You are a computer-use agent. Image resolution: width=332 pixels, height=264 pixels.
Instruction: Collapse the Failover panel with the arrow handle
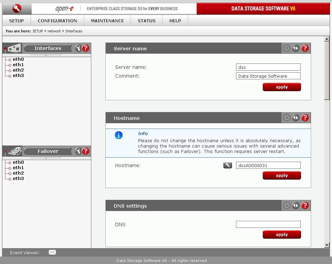click(46, 158)
